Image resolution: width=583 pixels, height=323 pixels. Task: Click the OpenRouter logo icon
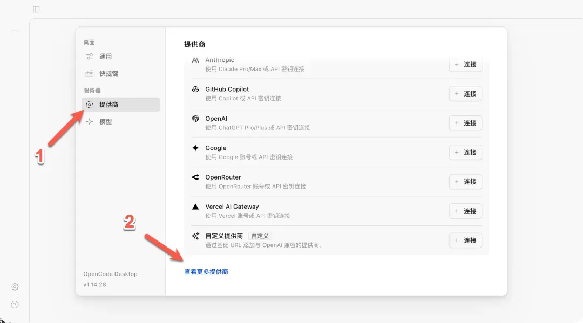click(195, 177)
